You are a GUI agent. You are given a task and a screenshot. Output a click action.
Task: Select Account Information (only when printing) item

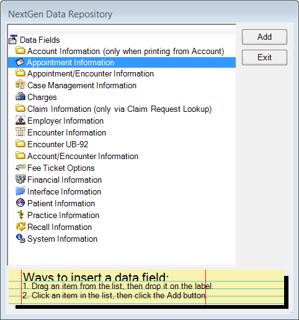point(125,51)
